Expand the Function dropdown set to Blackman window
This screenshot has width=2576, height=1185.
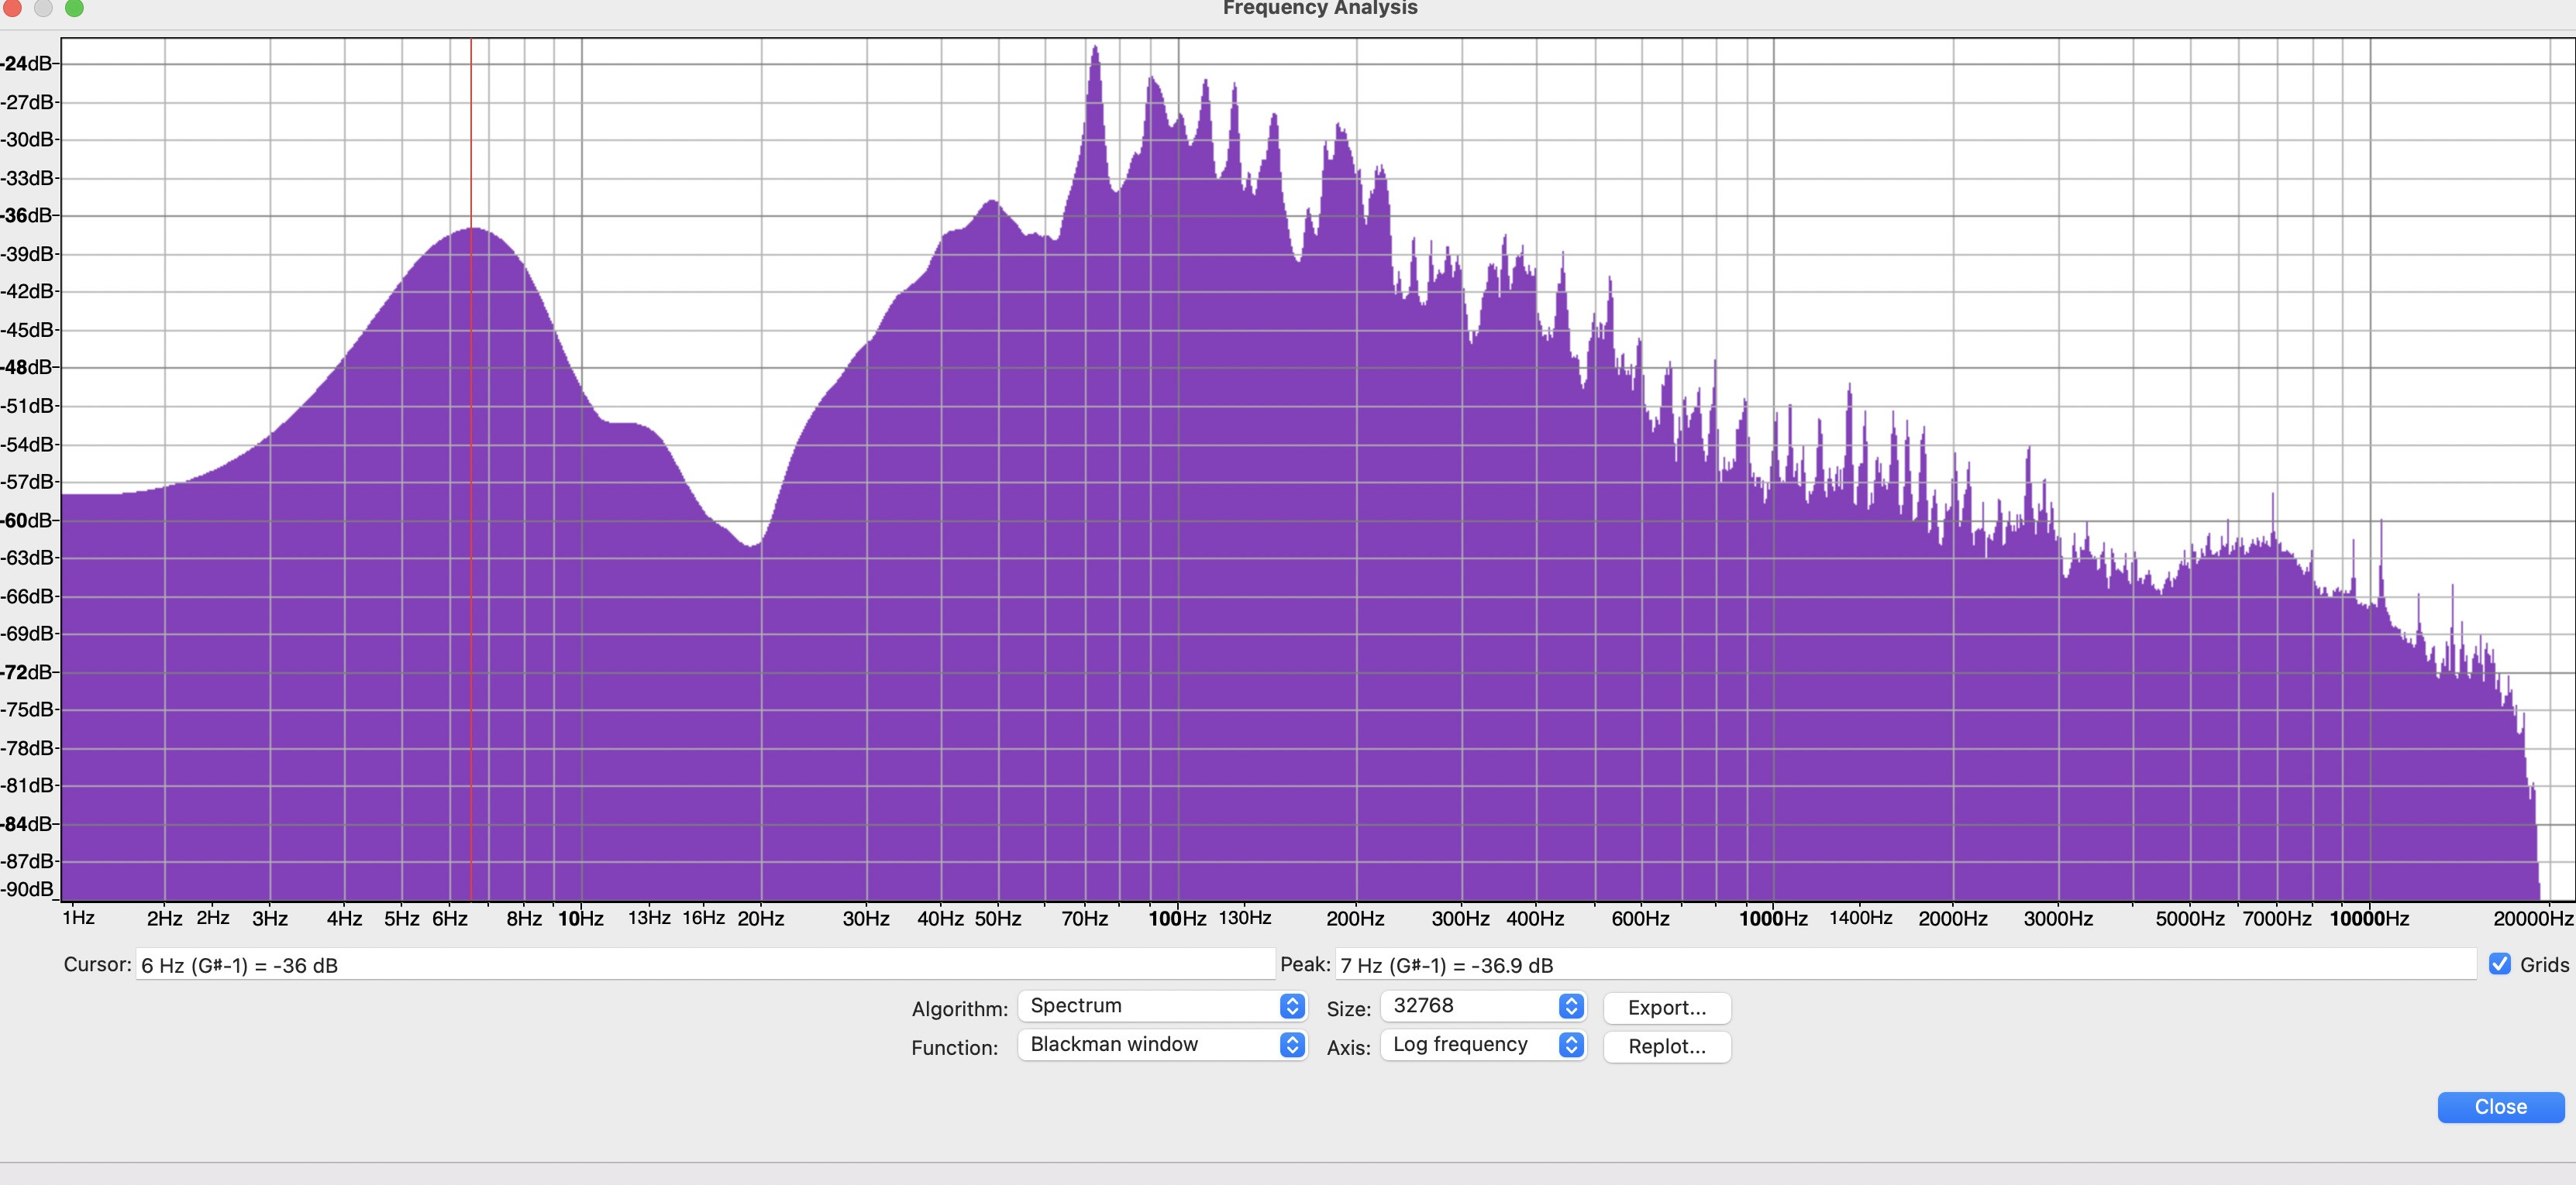click(x=1161, y=1045)
